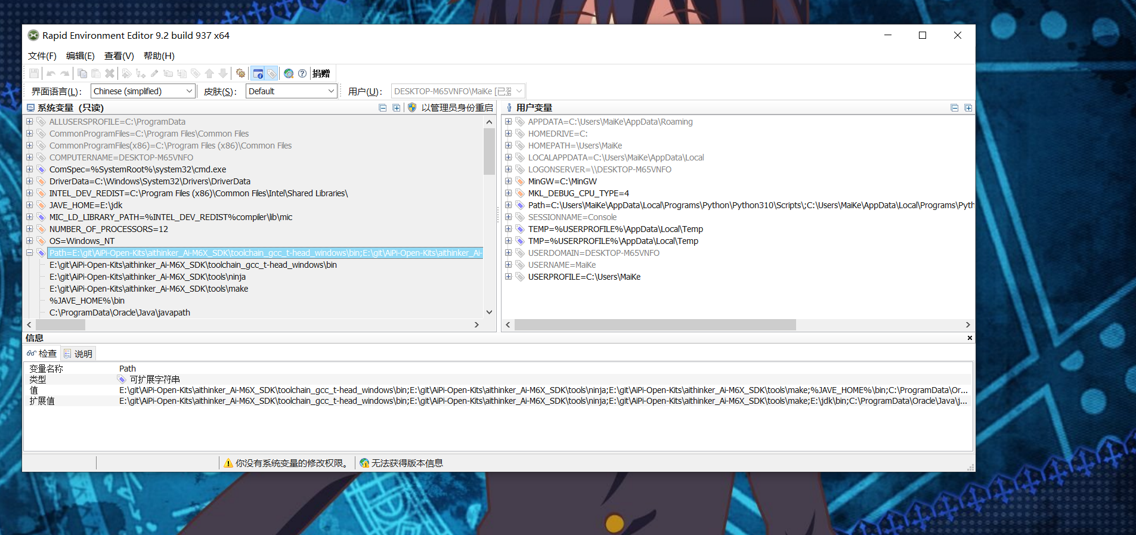Select the NUMBER_OF_PROCESSORS=12 row
Viewport: 1136px width, 535px height.
tap(109, 229)
